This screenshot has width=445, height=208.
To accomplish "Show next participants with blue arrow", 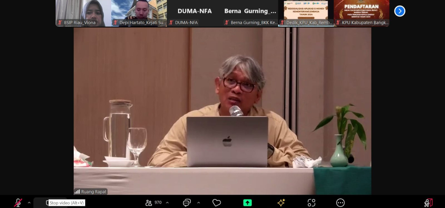I will click(400, 11).
